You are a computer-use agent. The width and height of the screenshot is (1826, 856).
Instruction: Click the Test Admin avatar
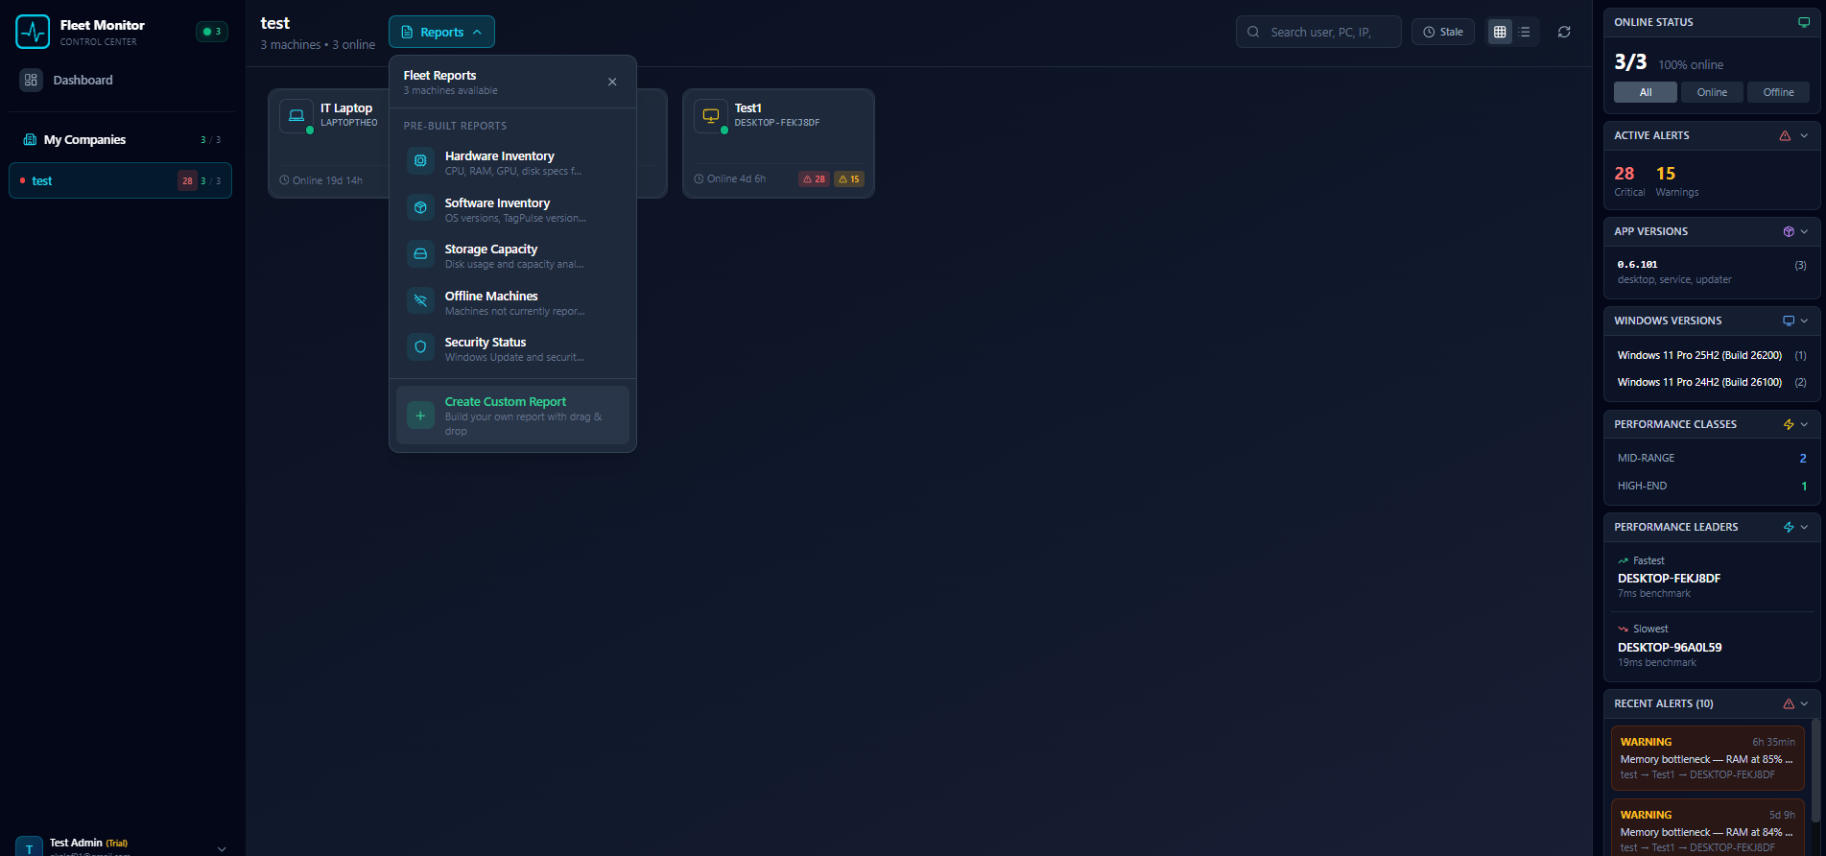coord(29,847)
